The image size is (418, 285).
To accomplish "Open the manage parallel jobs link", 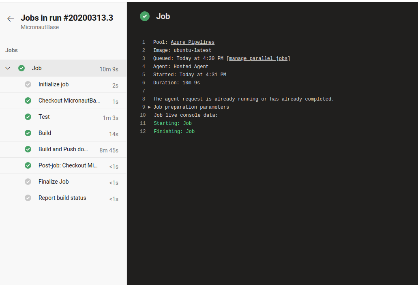I will coord(258,58).
